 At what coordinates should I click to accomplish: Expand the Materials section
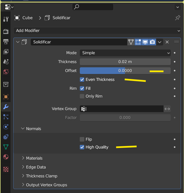[34, 158]
